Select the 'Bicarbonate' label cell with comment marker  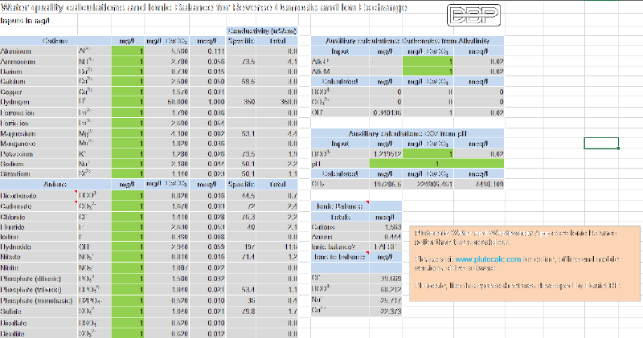pos(39,195)
